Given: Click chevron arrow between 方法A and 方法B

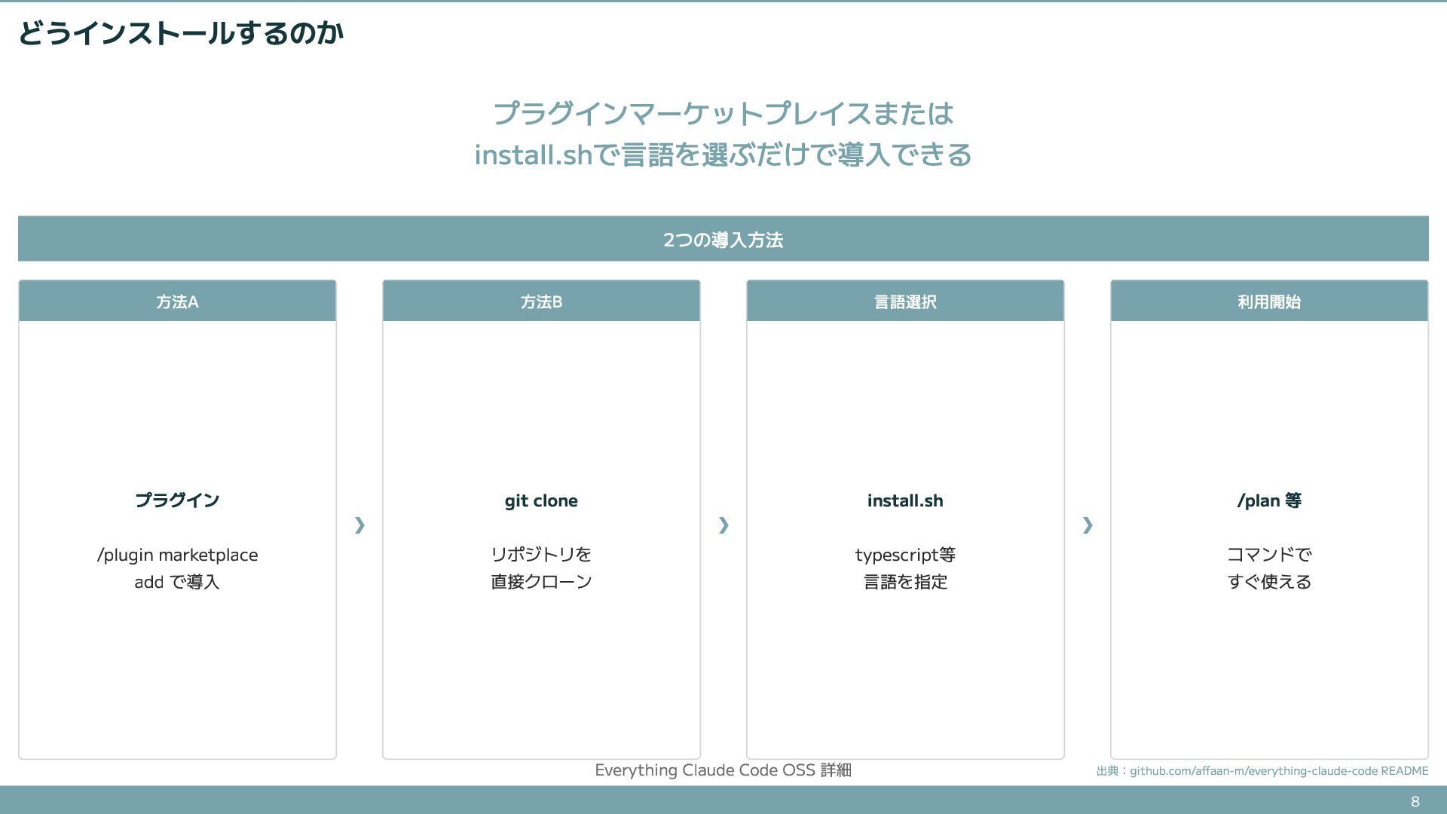Looking at the screenshot, I should 359,525.
